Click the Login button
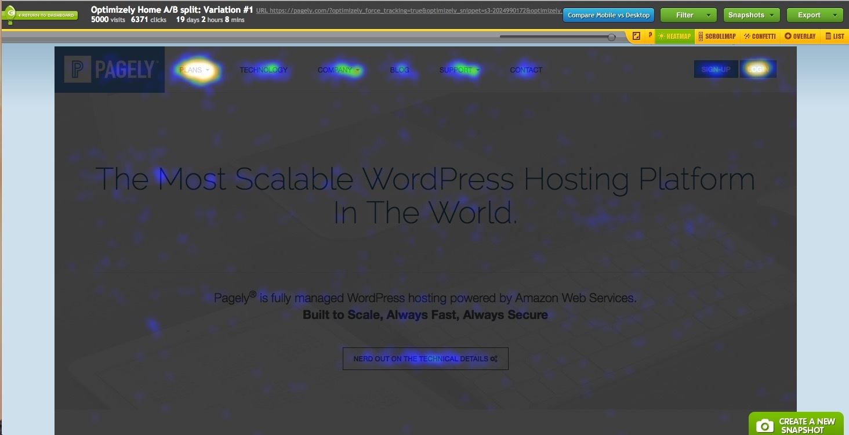Image resolution: width=849 pixels, height=435 pixels. coord(758,69)
